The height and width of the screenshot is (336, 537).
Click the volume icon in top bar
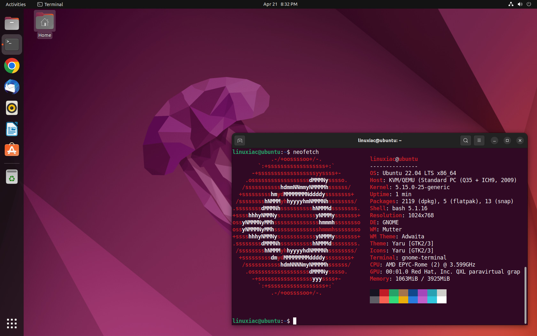pyautogui.click(x=520, y=4)
